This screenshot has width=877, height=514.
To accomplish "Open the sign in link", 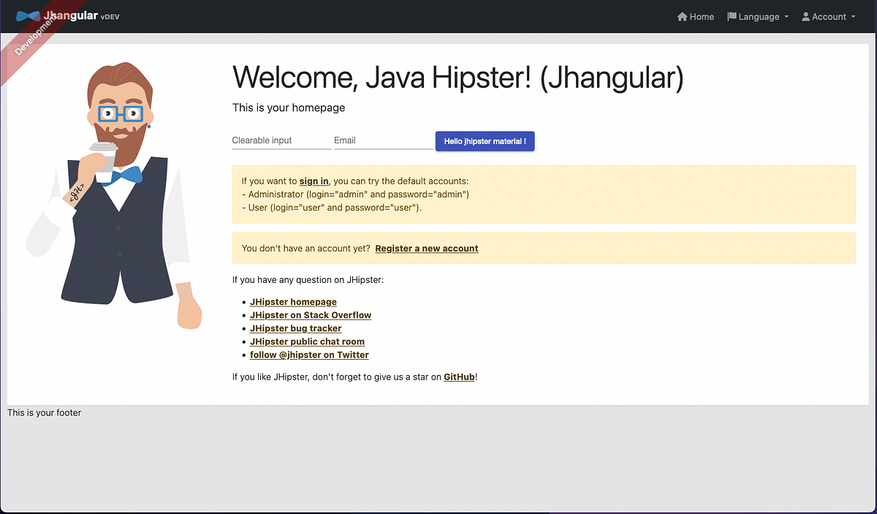I will (314, 181).
